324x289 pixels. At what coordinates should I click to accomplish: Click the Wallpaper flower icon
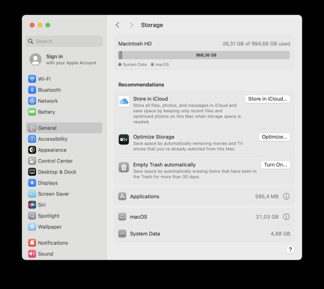[32, 227]
